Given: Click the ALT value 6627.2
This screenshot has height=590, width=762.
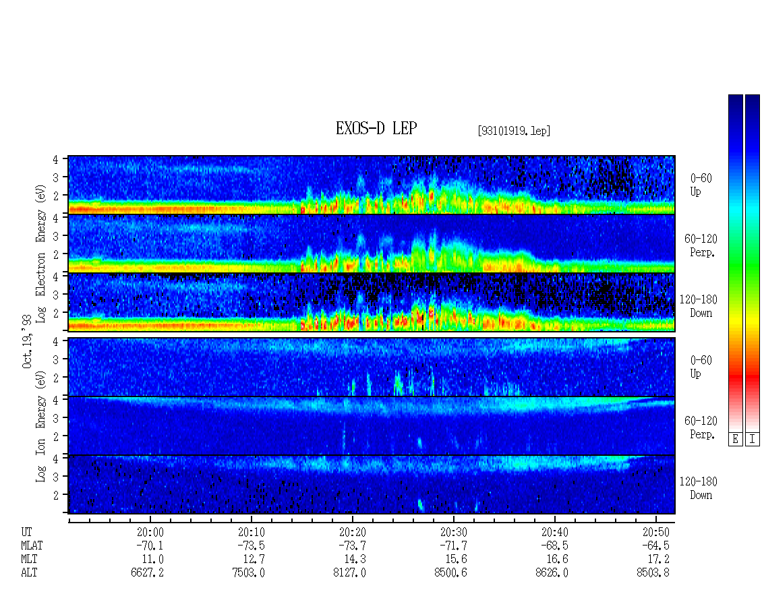Looking at the screenshot, I should point(147,573).
